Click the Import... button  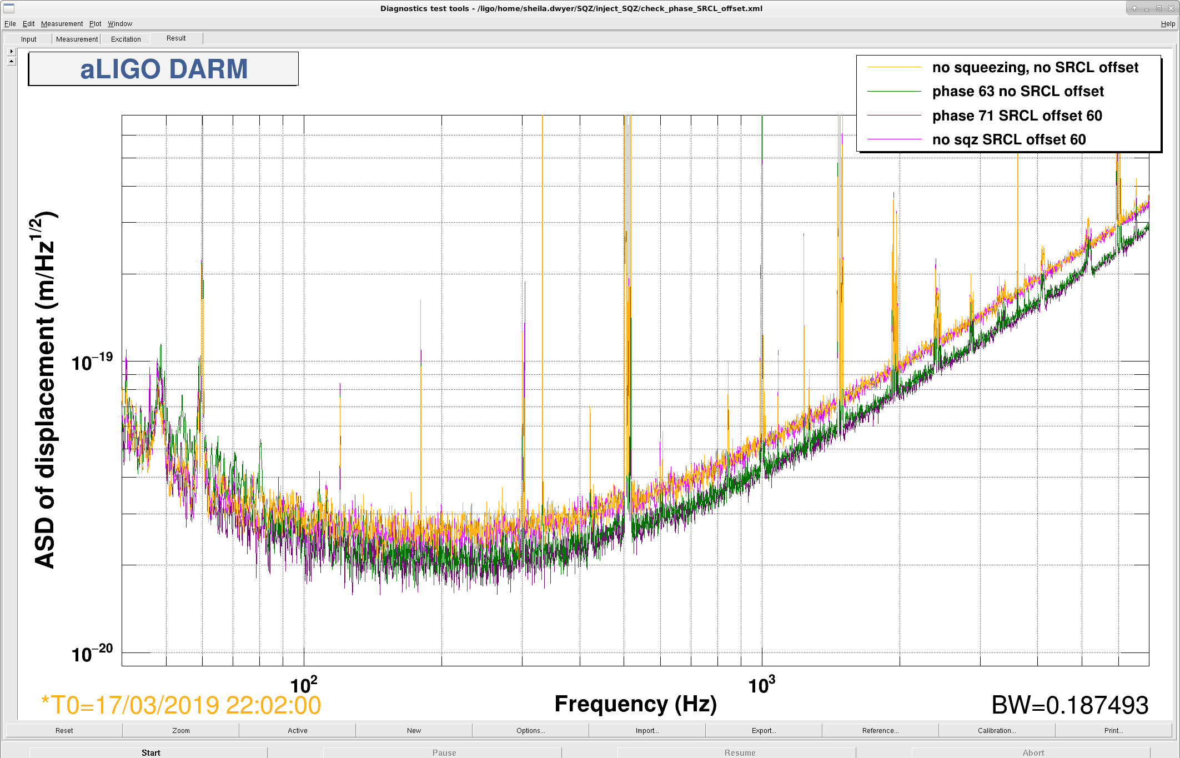647,730
